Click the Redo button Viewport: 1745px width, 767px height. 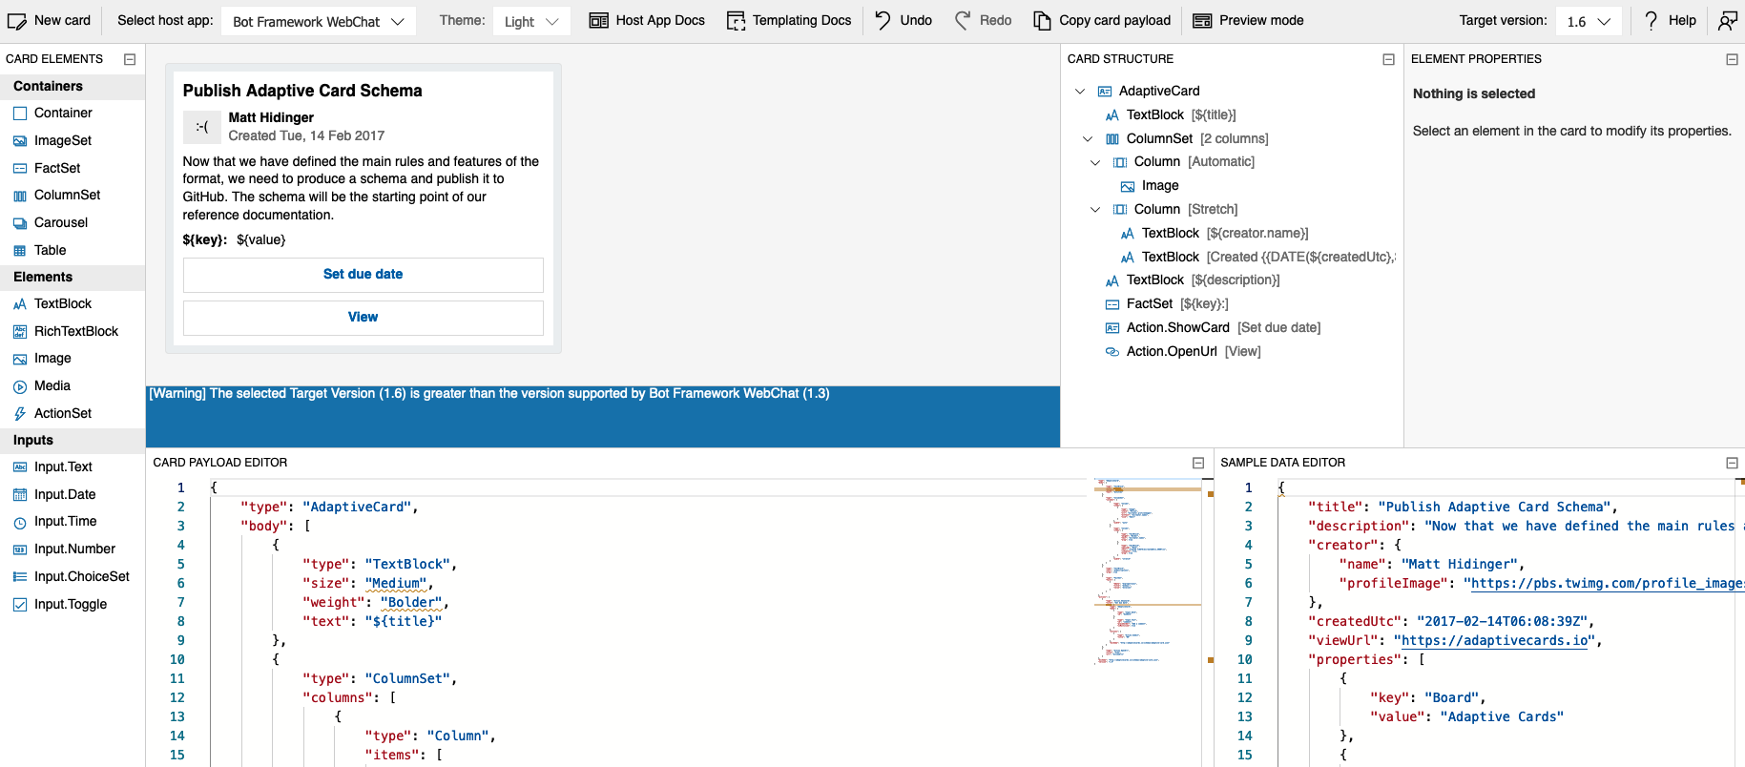click(x=983, y=20)
